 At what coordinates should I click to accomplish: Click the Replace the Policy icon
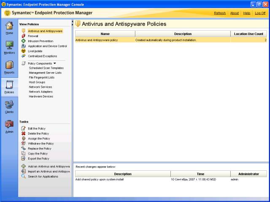click(24, 148)
